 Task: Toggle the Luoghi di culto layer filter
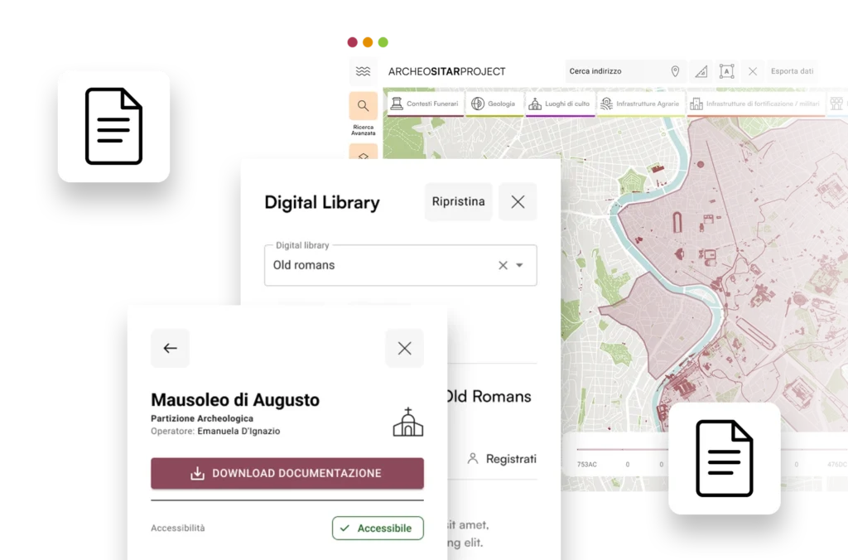click(561, 104)
